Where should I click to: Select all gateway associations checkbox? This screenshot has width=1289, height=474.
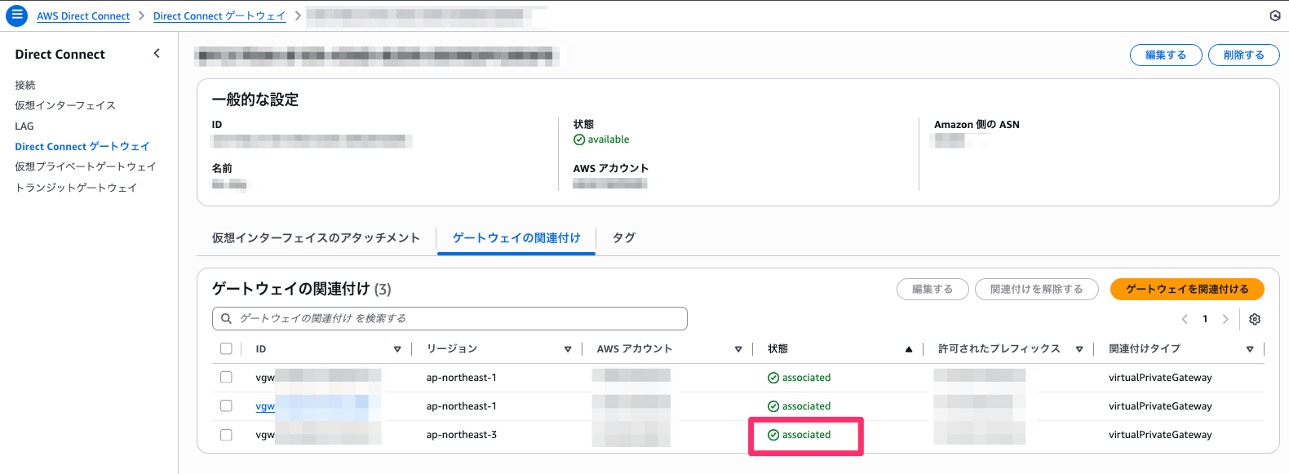tap(226, 348)
